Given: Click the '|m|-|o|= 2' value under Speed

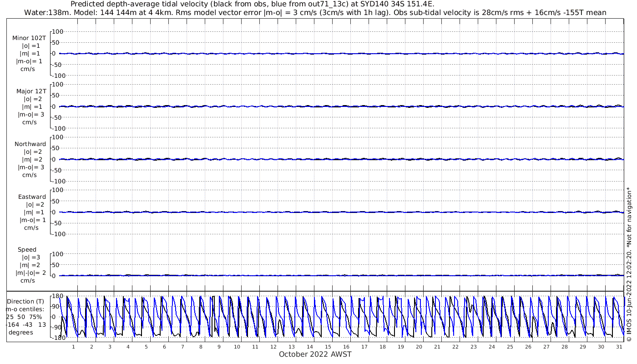Looking at the screenshot, I should click(x=30, y=273).
